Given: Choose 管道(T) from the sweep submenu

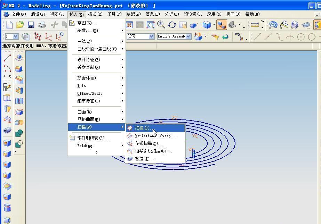Looking at the screenshot, I should click(x=145, y=158).
